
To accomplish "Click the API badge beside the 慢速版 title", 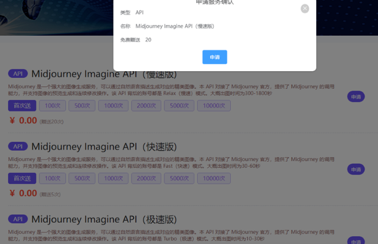I will 18,74.
